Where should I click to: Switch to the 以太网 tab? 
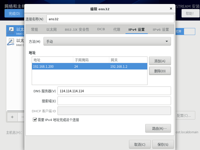pos(51,29)
